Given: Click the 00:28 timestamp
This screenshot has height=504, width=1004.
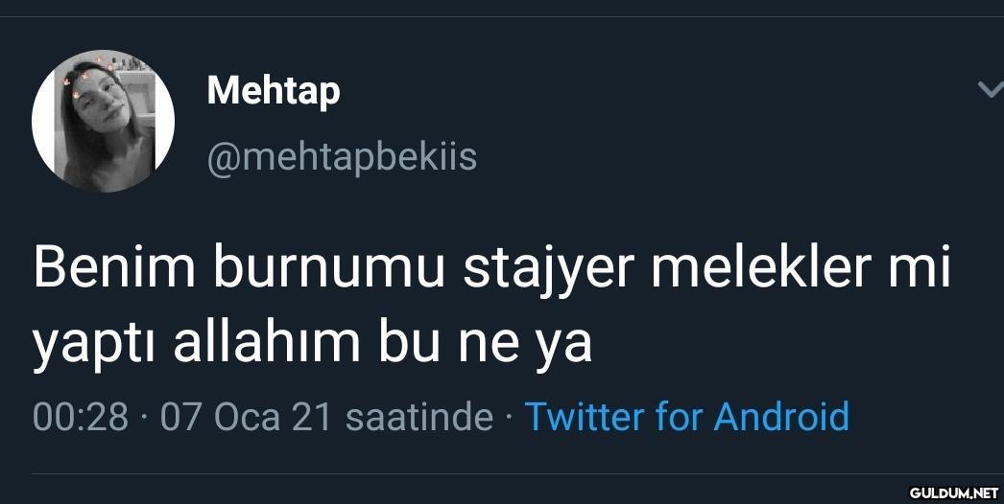Looking at the screenshot, I should click(x=81, y=417).
